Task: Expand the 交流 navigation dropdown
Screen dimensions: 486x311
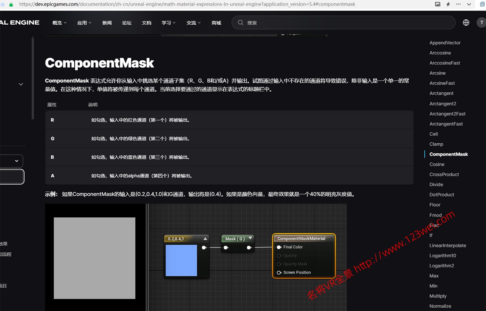Action: pos(193,23)
